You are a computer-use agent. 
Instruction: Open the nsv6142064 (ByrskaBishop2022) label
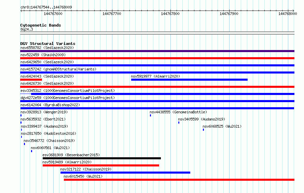pos(50,105)
